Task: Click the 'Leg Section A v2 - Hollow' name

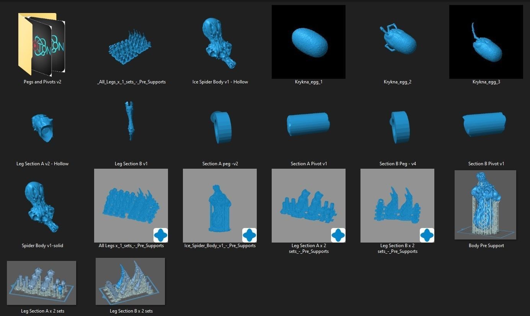Action: click(x=42, y=164)
